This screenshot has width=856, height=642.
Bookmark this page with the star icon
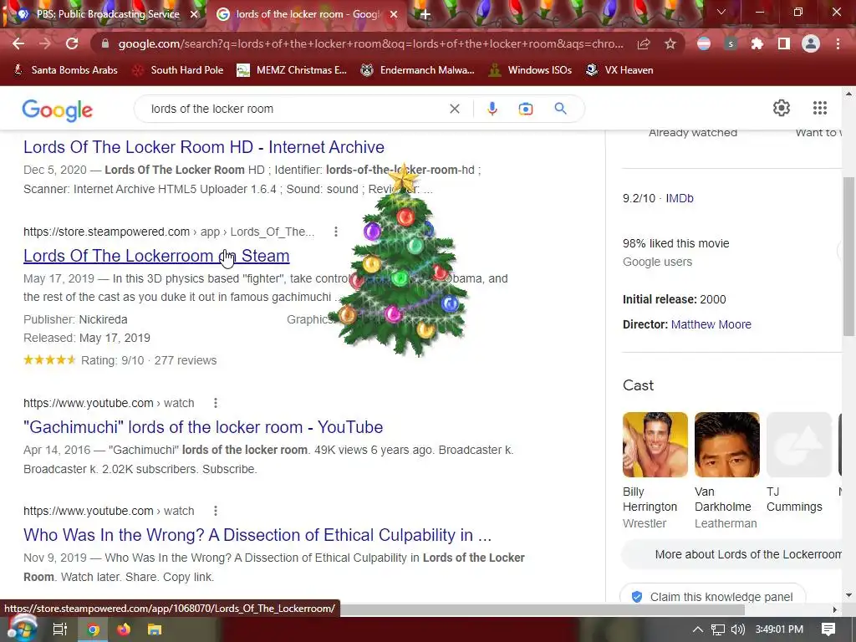tap(670, 43)
